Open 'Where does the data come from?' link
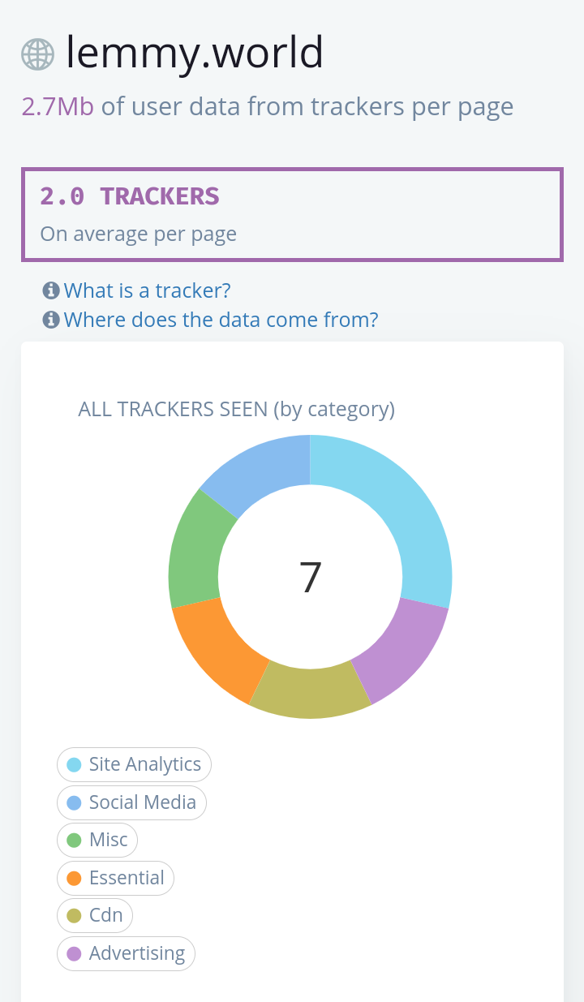The width and height of the screenshot is (584, 1002). coord(221,320)
